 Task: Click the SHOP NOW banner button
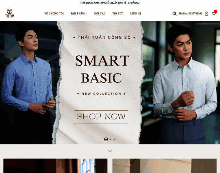(101, 117)
